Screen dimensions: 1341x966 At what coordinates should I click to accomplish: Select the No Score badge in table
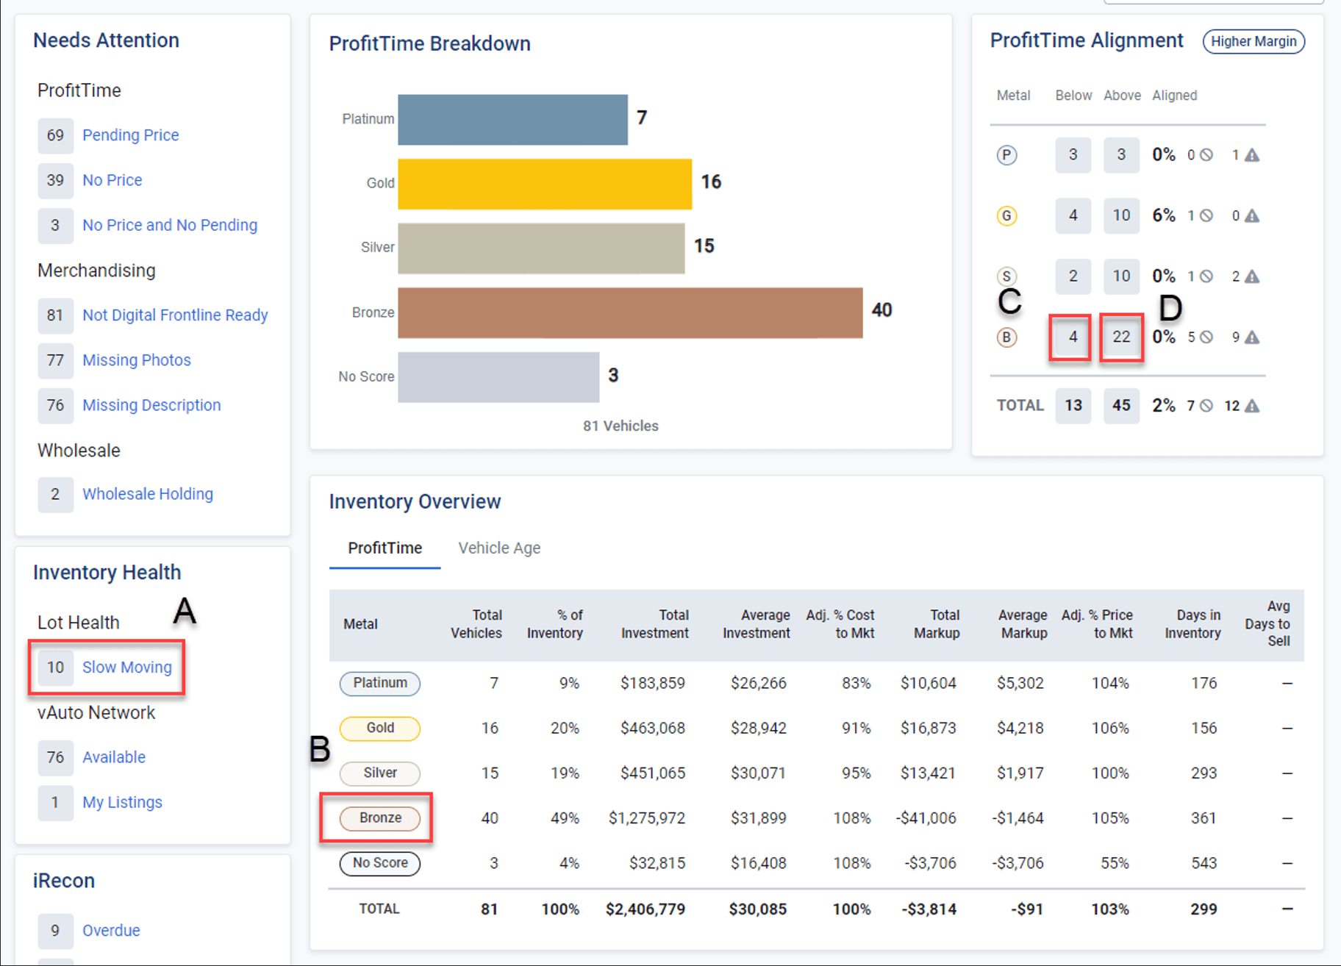point(379,863)
